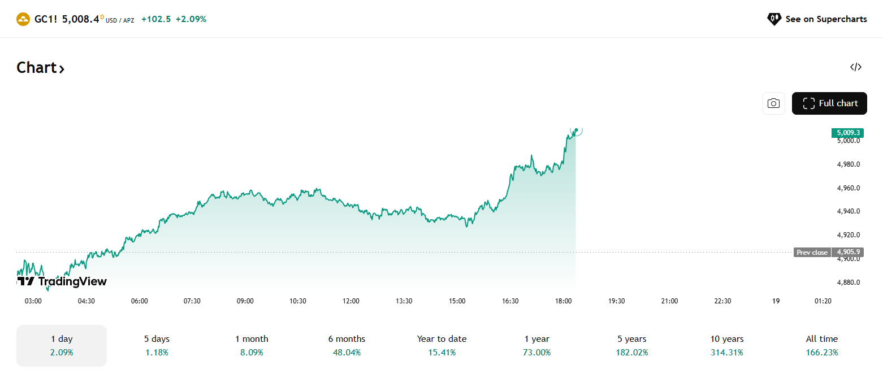Open See on Supercharts link
This screenshot has width=883, height=378.
[826, 19]
